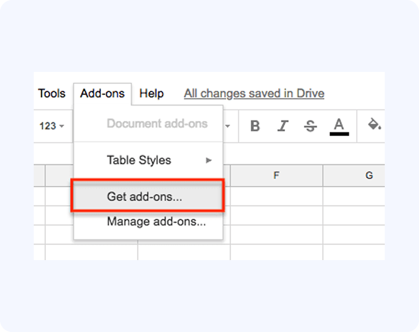Open the text color picker

(339, 126)
